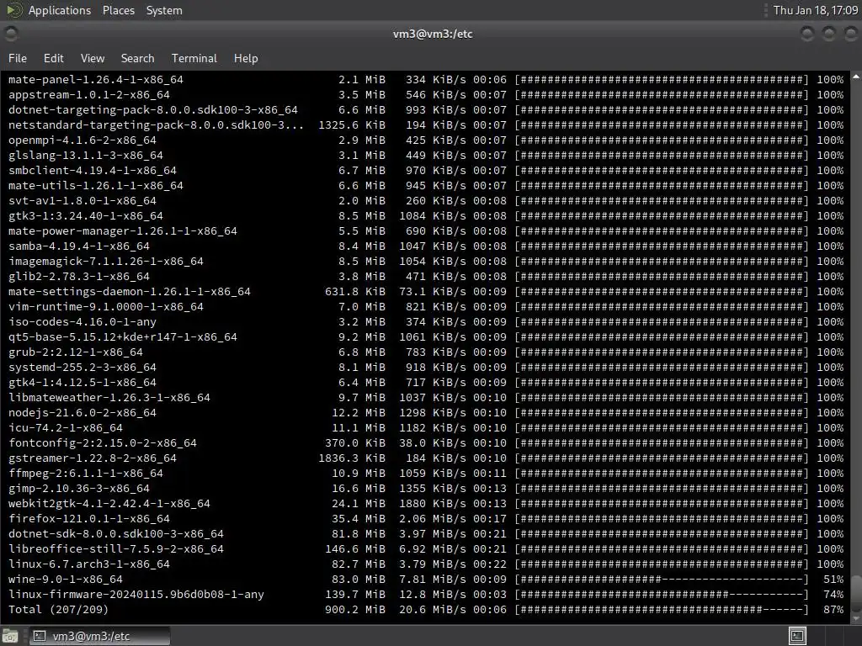Open the terminal View menu
862x646 pixels.
click(93, 58)
